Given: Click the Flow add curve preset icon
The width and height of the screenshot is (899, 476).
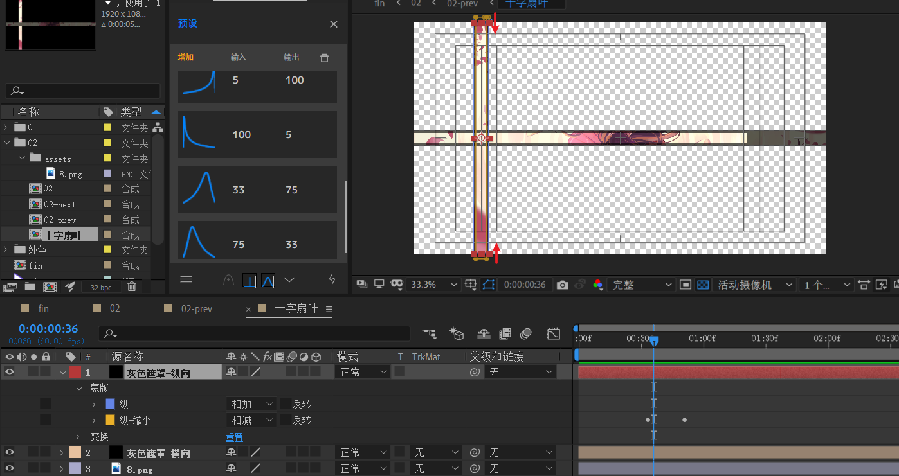Looking at the screenshot, I should tap(228, 280).
